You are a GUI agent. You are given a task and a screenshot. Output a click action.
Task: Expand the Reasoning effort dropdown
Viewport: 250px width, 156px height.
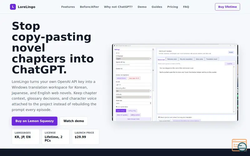coord(133,91)
